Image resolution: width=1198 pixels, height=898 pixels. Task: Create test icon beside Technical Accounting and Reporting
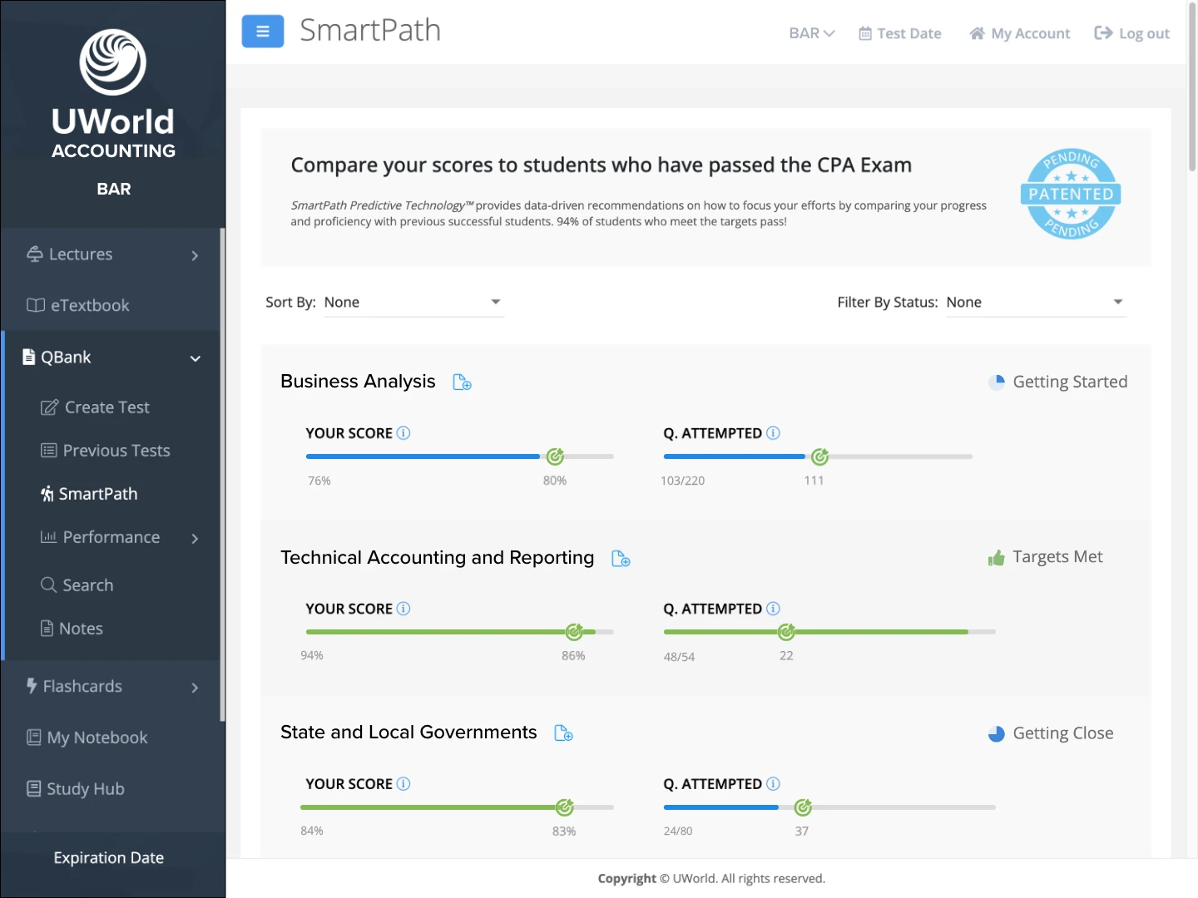[621, 559]
